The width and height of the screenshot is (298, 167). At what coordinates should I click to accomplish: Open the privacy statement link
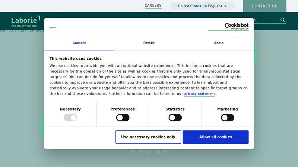click(199, 94)
